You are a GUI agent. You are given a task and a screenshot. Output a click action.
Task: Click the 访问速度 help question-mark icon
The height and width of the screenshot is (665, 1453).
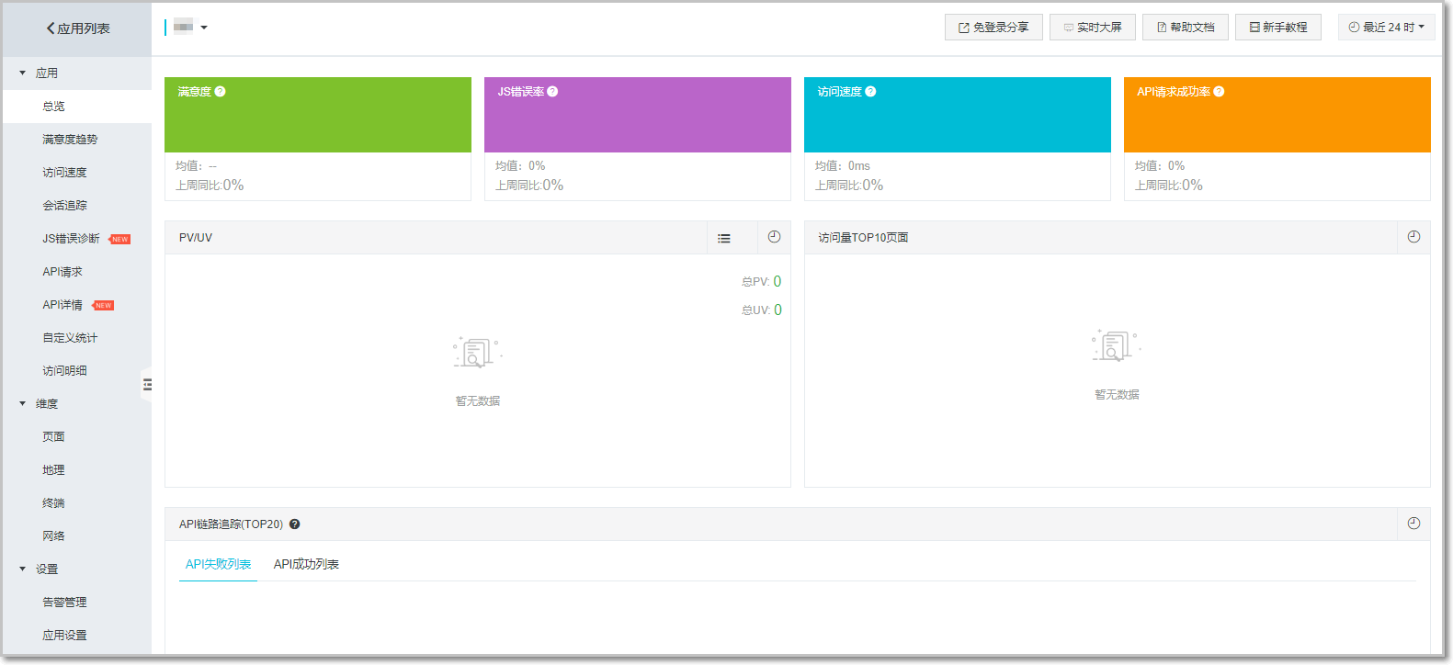(x=870, y=92)
